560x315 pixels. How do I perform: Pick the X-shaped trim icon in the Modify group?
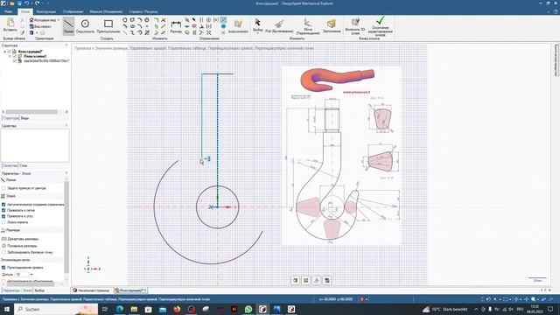(164, 20)
